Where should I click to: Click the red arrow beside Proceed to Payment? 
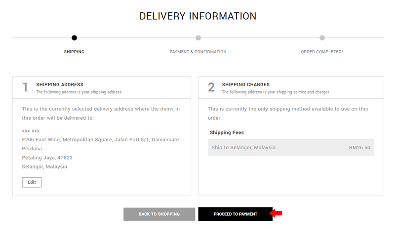[276, 213]
